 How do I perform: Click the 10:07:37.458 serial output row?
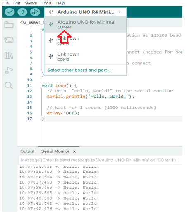coord(59,182)
